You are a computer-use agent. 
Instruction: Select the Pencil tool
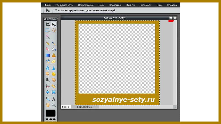coord(48,43)
